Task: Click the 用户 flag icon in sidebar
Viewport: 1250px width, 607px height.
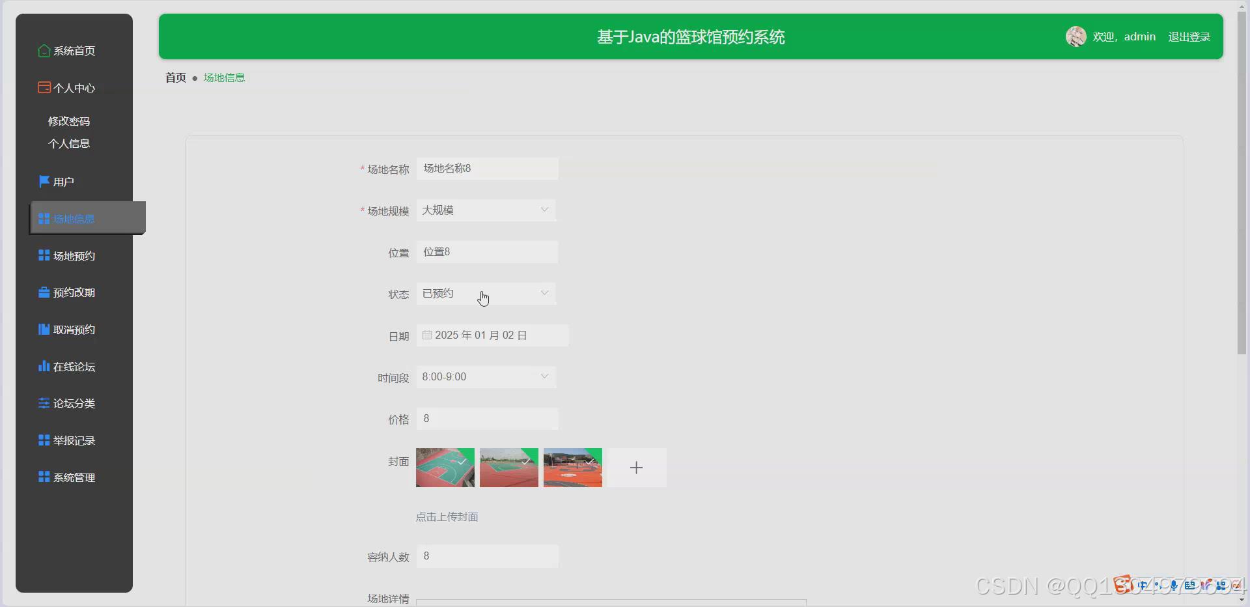Action: (44, 181)
